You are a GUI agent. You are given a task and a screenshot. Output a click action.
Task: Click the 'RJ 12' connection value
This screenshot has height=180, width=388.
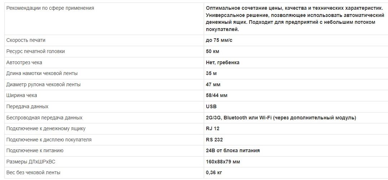[212, 129]
